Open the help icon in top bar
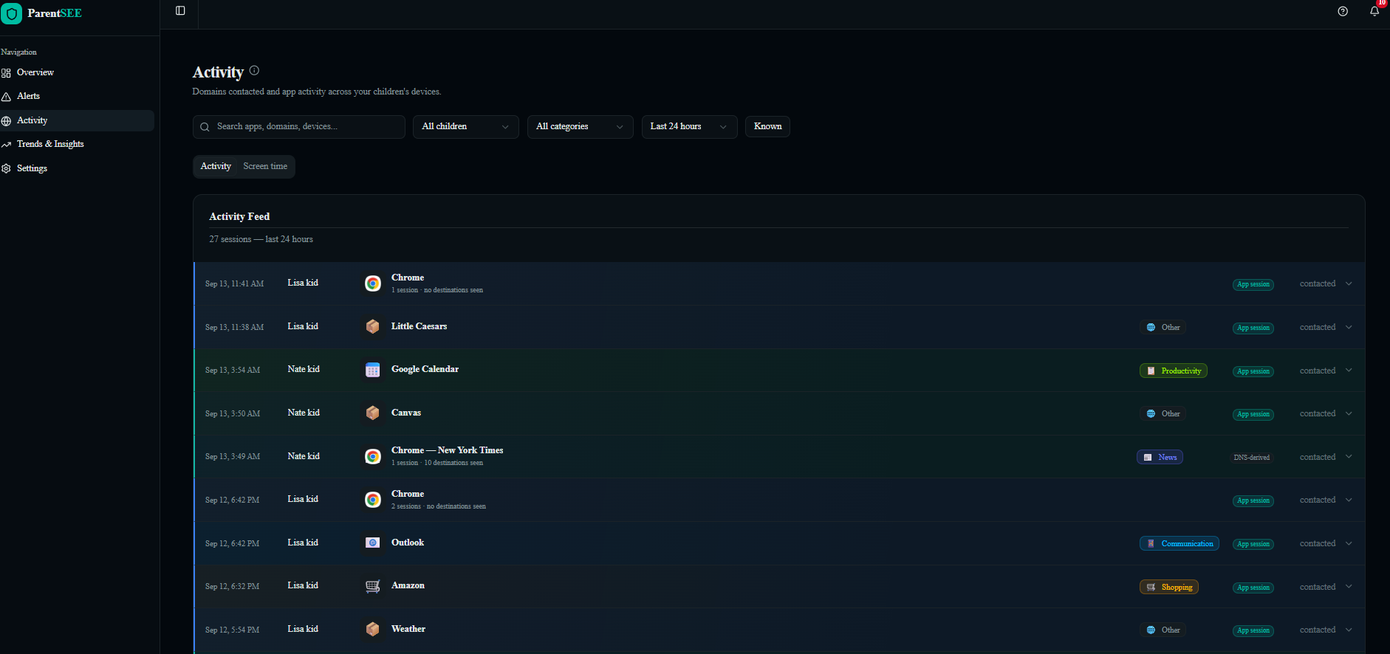 [x=1343, y=11]
